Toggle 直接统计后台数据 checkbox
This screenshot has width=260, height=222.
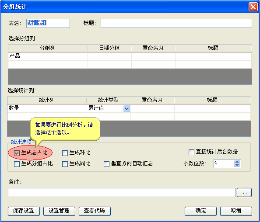[x=191, y=152]
